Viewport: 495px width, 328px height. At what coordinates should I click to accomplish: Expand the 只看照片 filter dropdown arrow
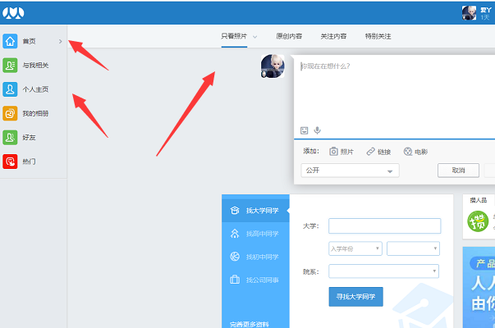(x=254, y=37)
